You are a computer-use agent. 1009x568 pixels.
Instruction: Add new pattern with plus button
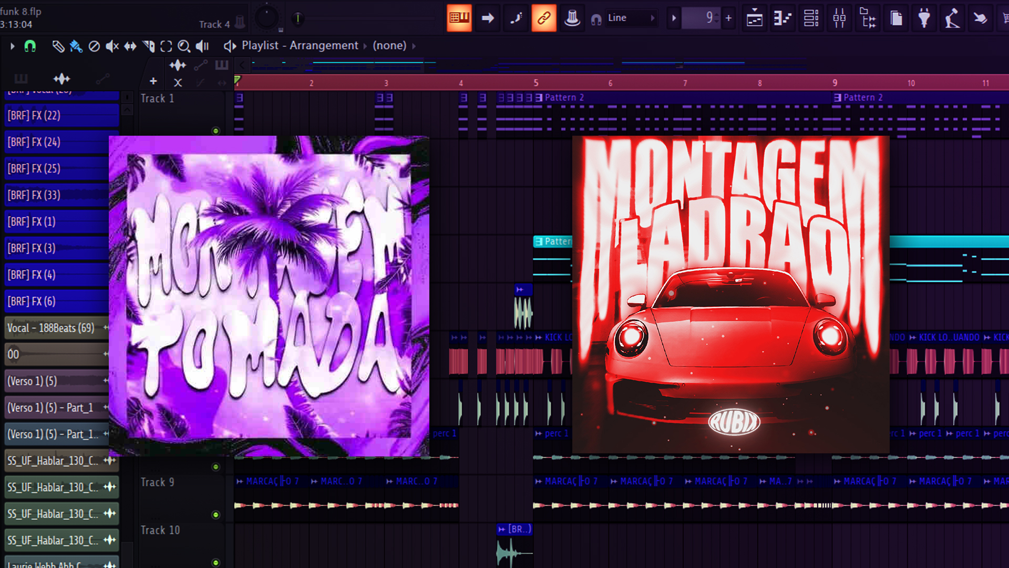click(x=728, y=18)
